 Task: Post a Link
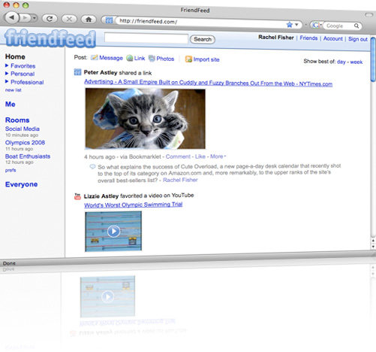[140, 59]
